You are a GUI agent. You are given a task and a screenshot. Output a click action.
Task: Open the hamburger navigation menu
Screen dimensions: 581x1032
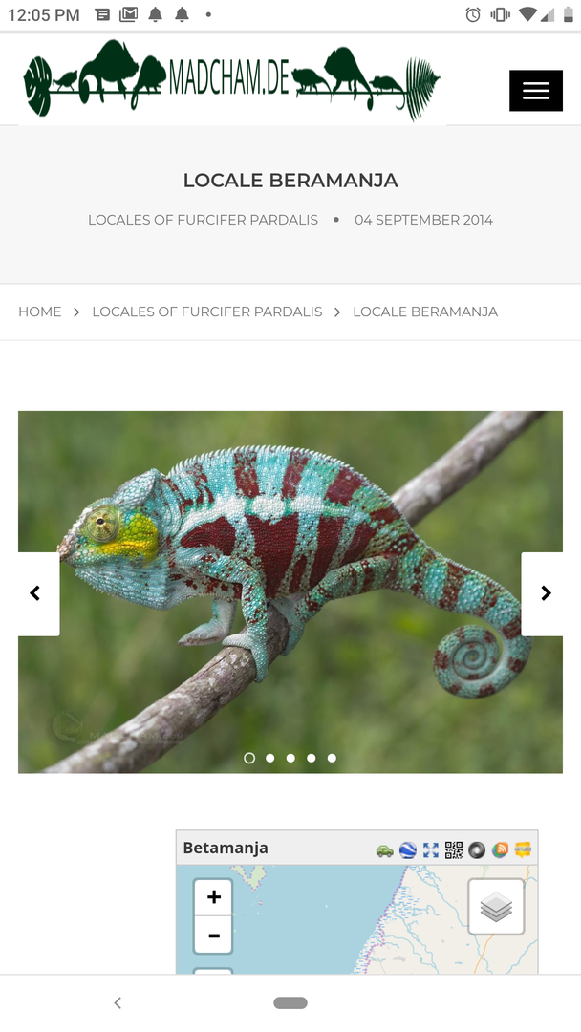coord(535,90)
